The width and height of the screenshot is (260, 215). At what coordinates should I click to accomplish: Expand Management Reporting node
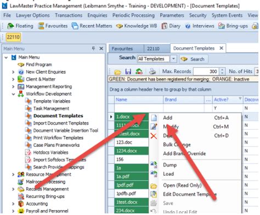pos(13,86)
